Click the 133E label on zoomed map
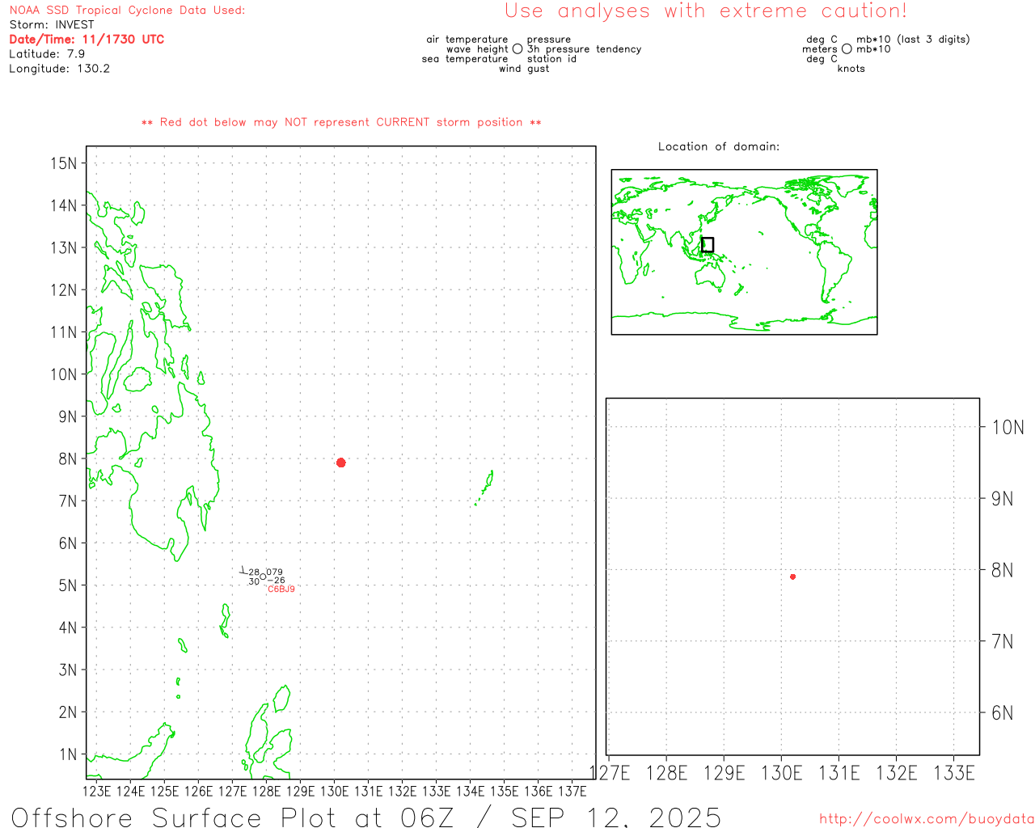1035x828 pixels. (954, 773)
